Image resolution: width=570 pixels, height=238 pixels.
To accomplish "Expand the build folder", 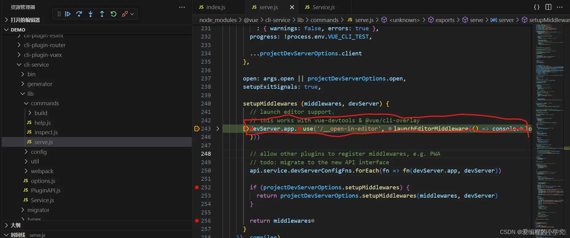I will pyautogui.click(x=41, y=113).
